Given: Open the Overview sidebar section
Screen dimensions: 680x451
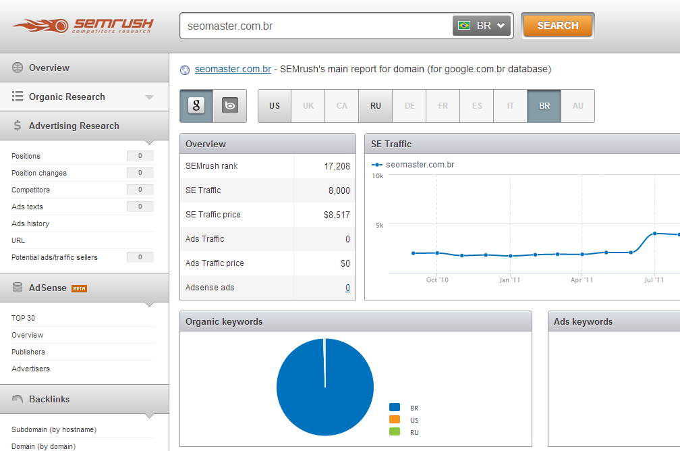Looking at the screenshot, I should [x=84, y=68].
